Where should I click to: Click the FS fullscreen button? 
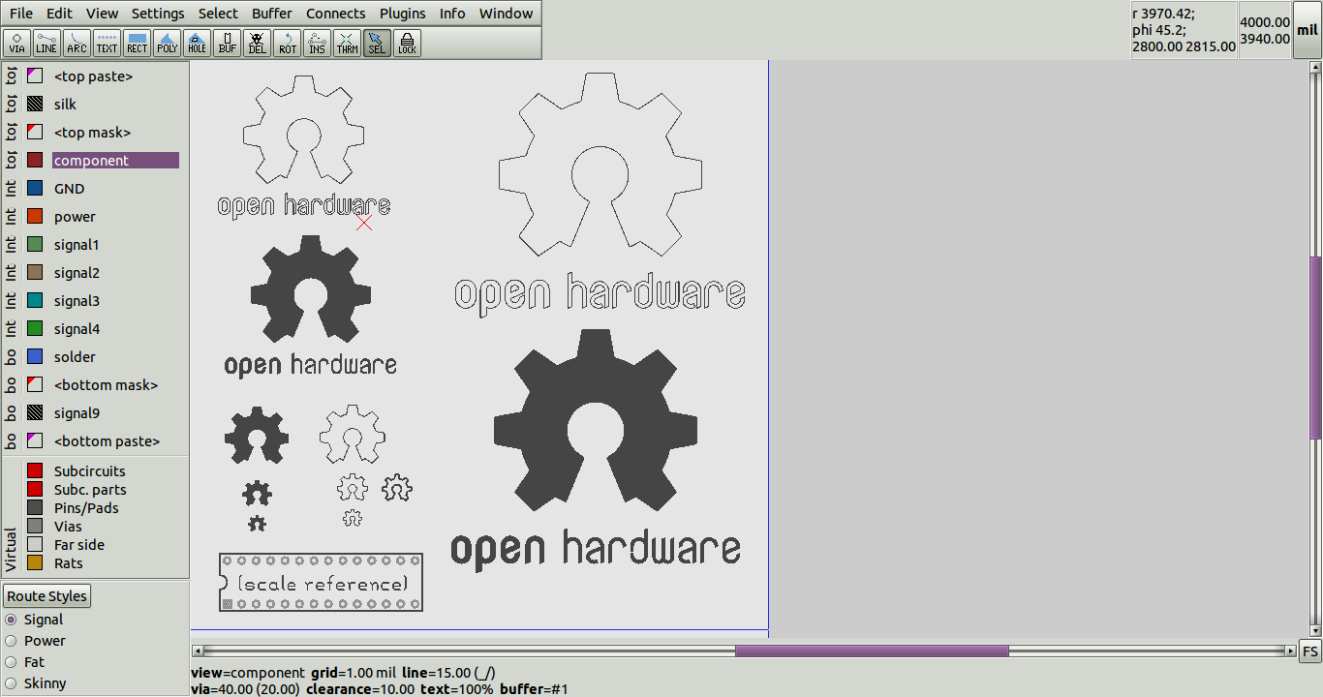(x=1309, y=651)
